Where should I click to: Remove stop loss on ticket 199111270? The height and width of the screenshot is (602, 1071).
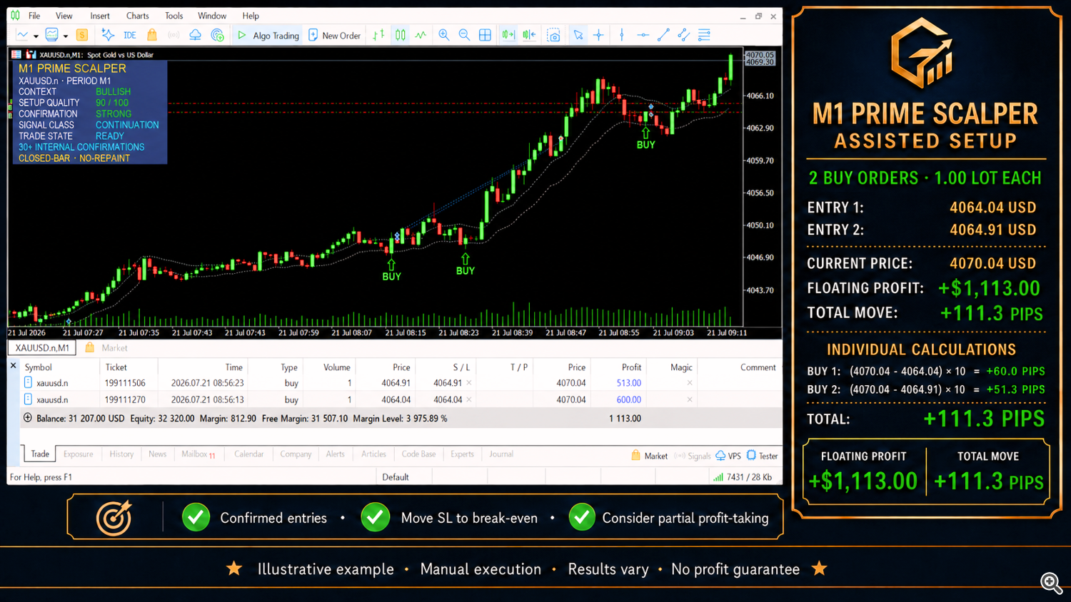coord(468,399)
